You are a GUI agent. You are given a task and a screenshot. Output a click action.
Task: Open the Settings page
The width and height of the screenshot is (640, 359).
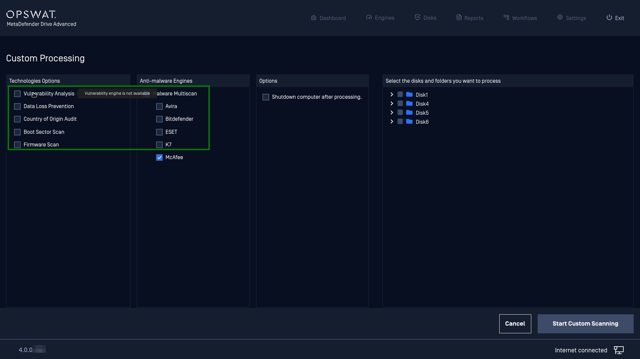tap(572, 18)
